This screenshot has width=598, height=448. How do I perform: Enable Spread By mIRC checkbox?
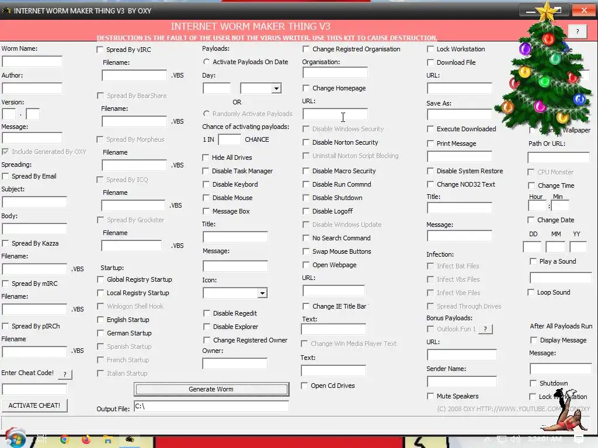click(5, 283)
